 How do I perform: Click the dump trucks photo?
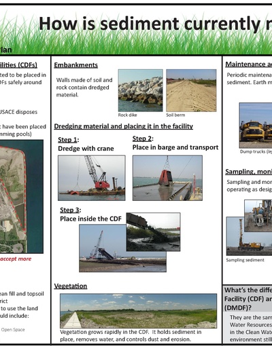click(x=256, y=126)
